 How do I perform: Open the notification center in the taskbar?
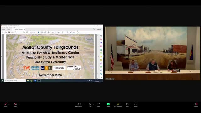coord(100,81)
